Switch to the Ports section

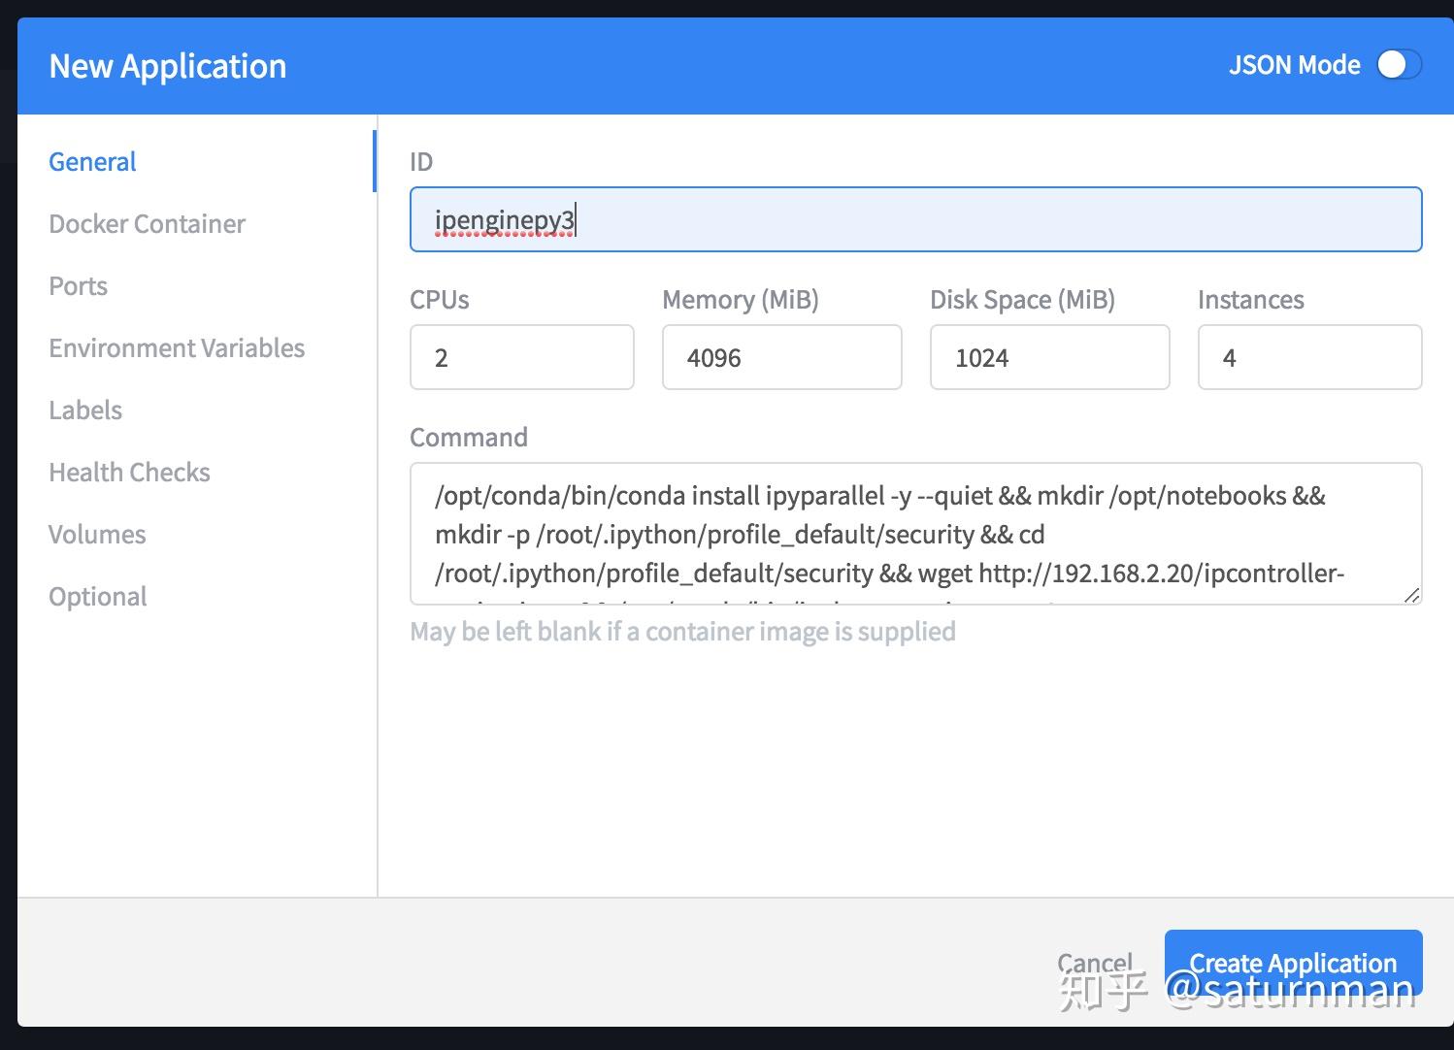point(78,286)
